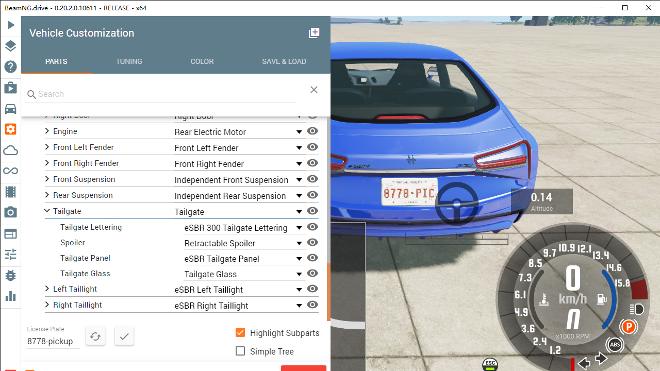Toggle the Tailgate Panel eye icon
This screenshot has width=660, height=371.
tap(312, 258)
